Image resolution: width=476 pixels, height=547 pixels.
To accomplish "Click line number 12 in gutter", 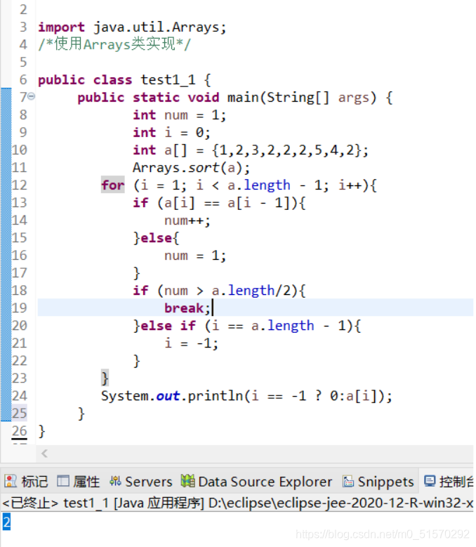I will tap(19, 185).
